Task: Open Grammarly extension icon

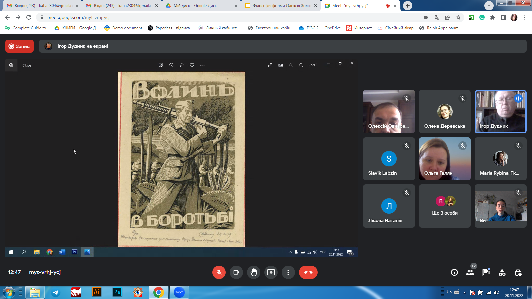Action: [x=482, y=17]
